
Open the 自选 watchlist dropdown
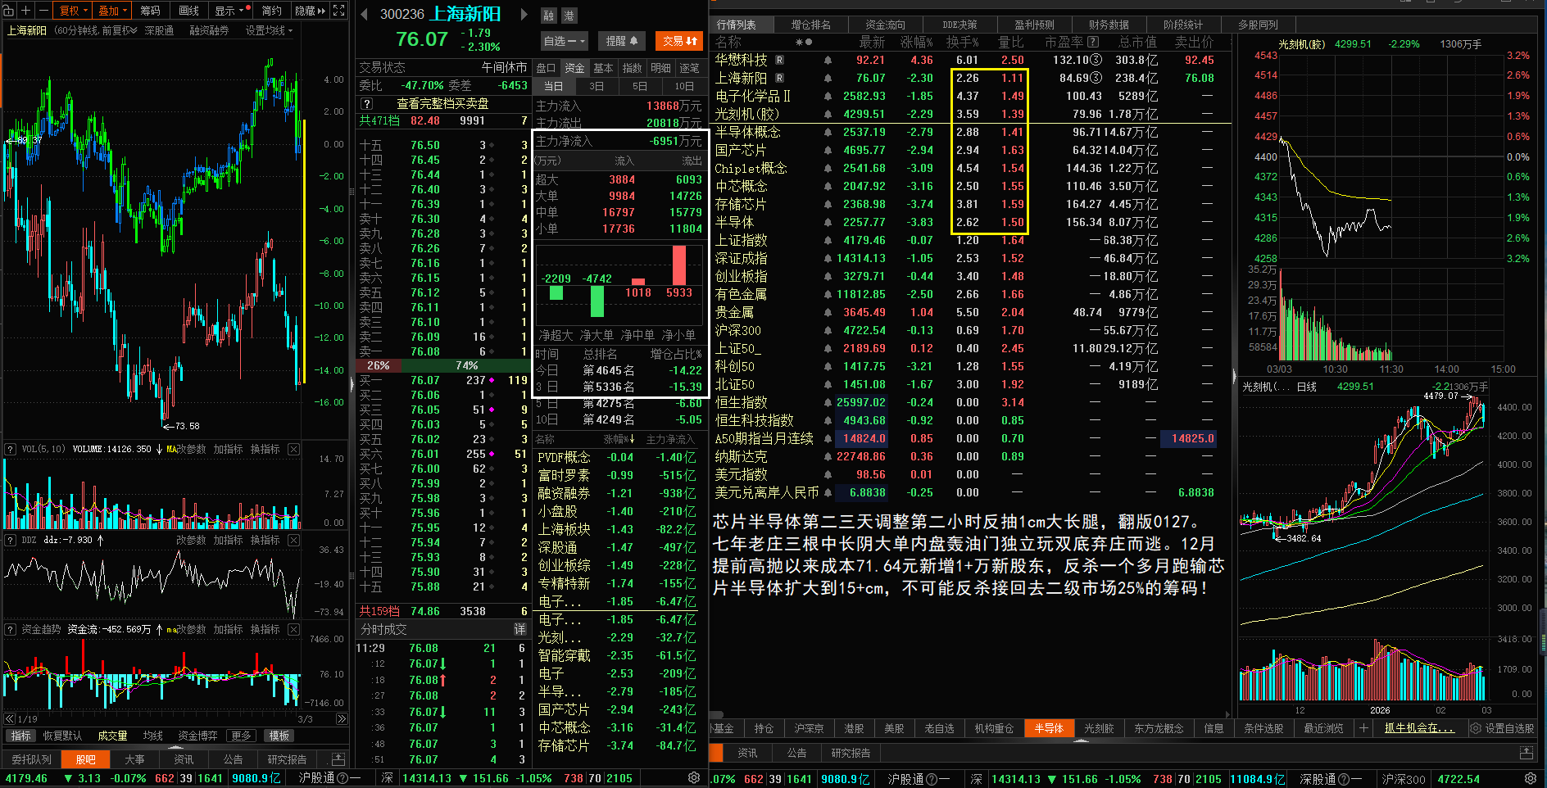(565, 41)
